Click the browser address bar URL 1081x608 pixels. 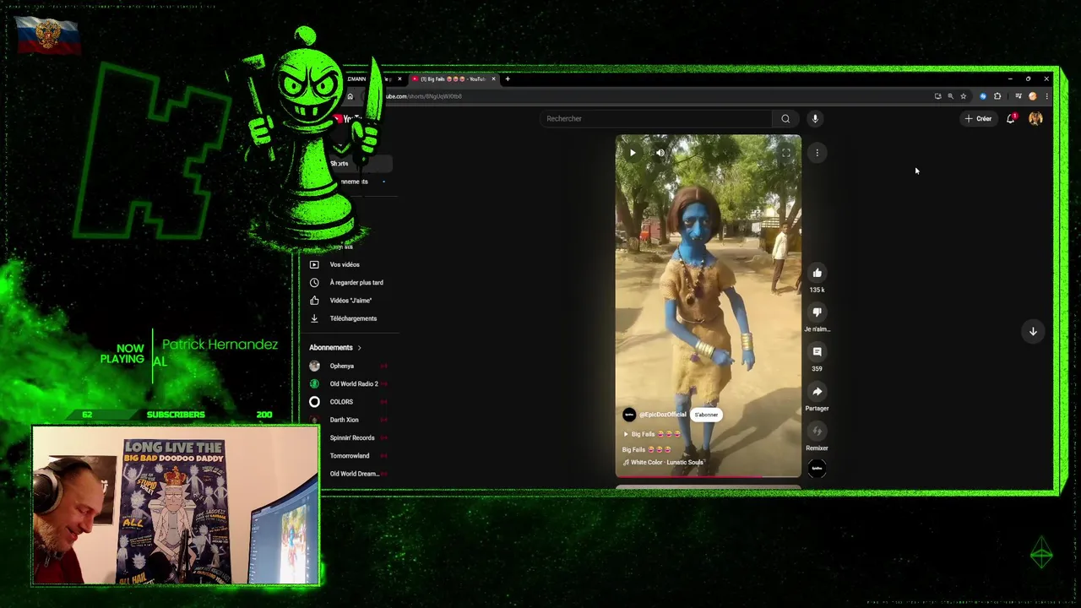[424, 96]
